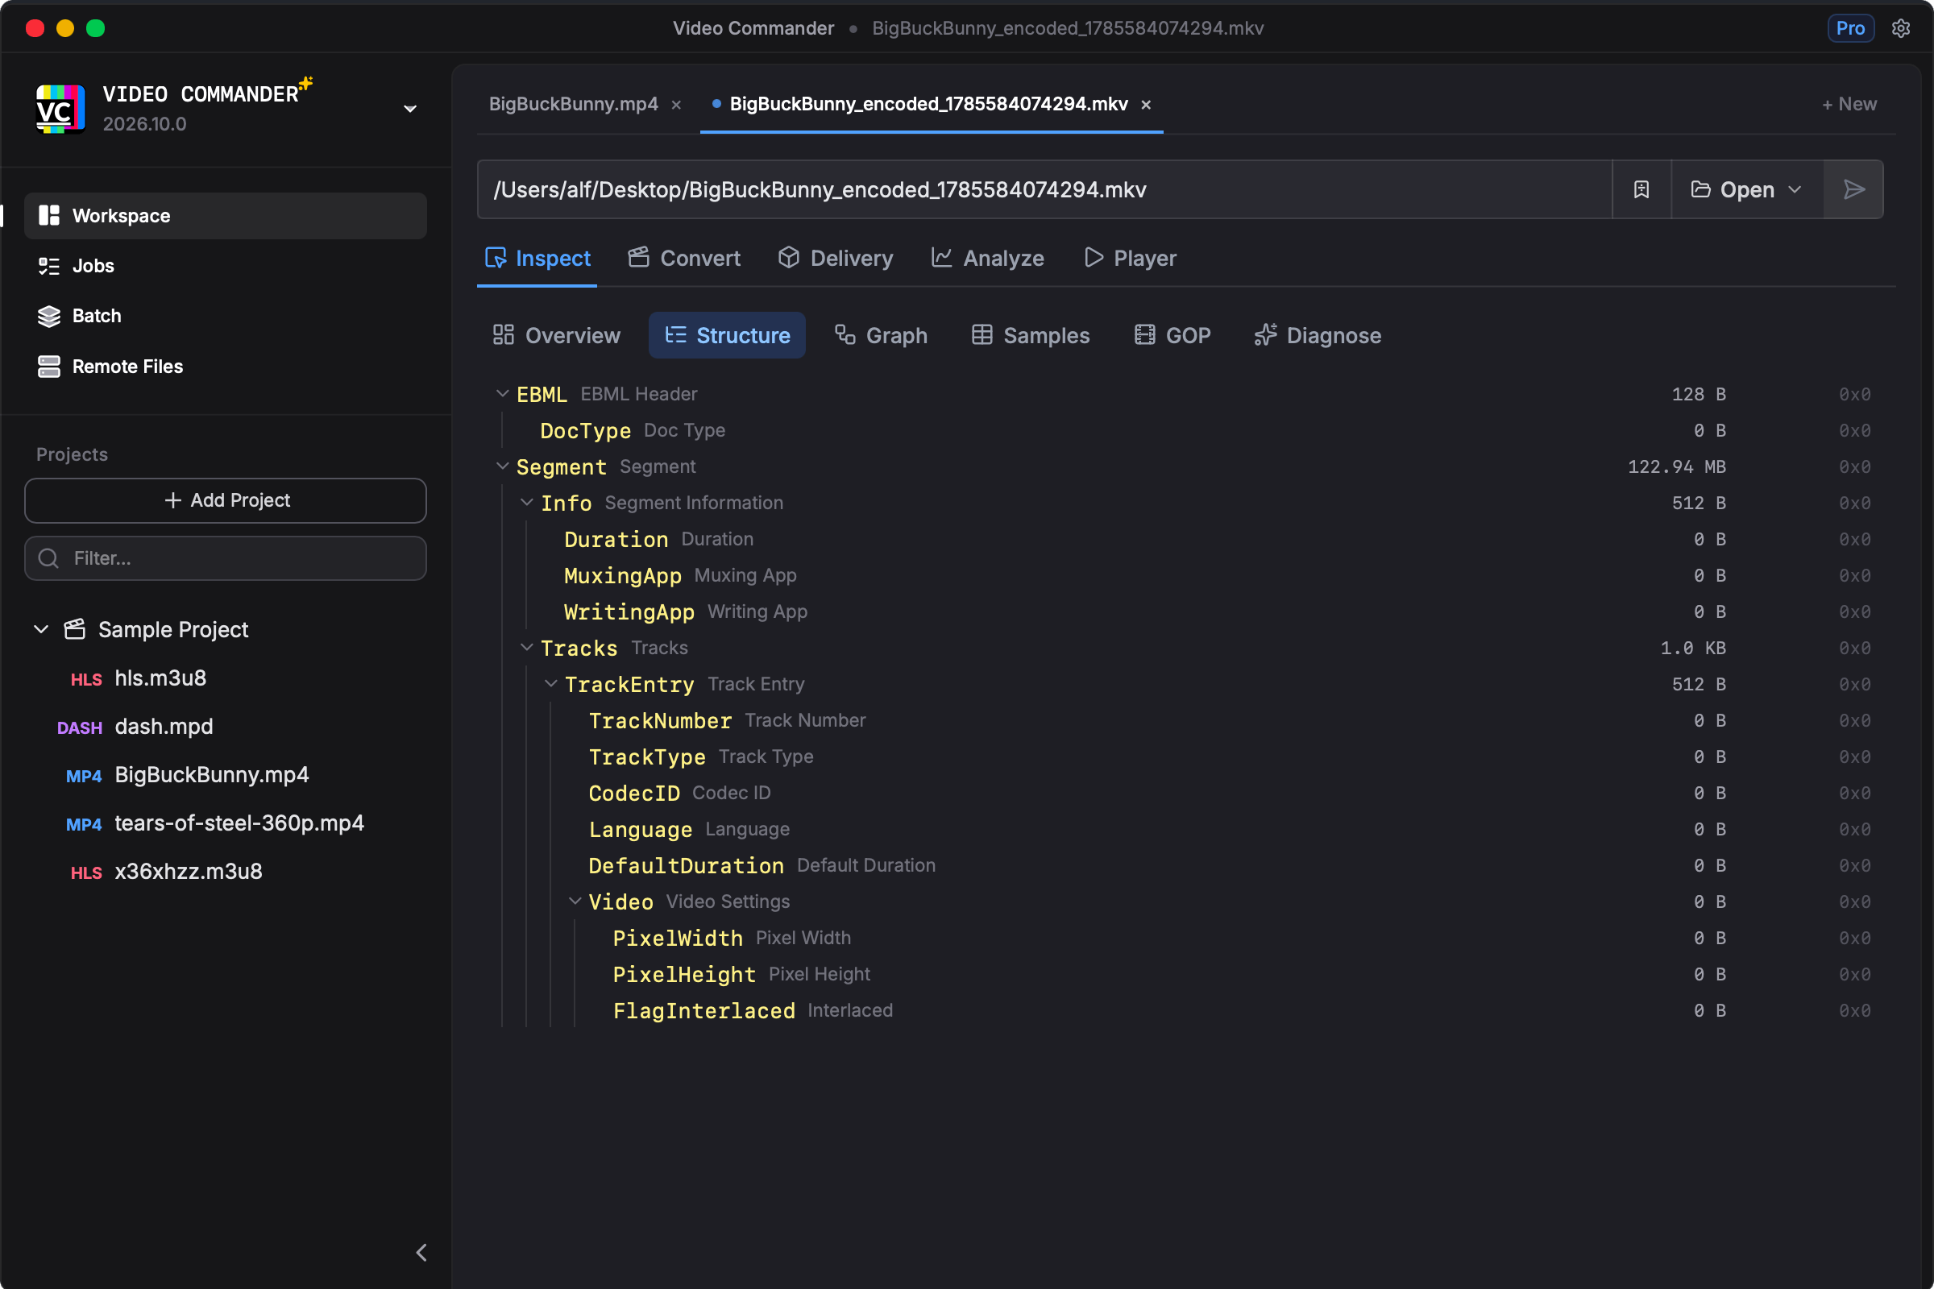Screen dimensions: 1934x1289
Task: Collapse the Tracks node
Action: [527, 648]
